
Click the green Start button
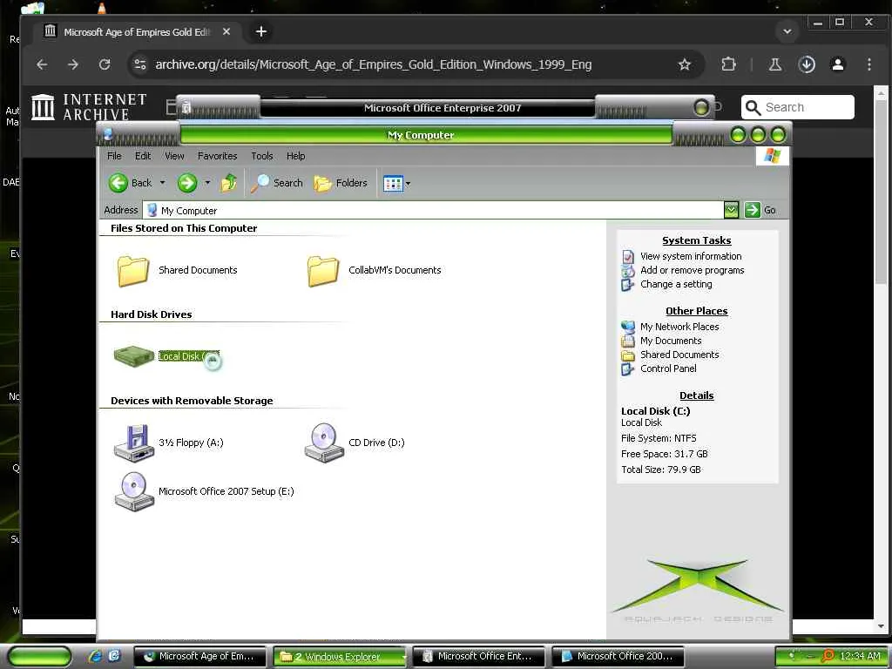pos(39,657)
